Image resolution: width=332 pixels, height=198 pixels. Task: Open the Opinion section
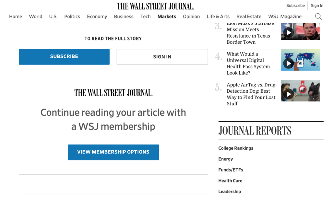[191, 17]
